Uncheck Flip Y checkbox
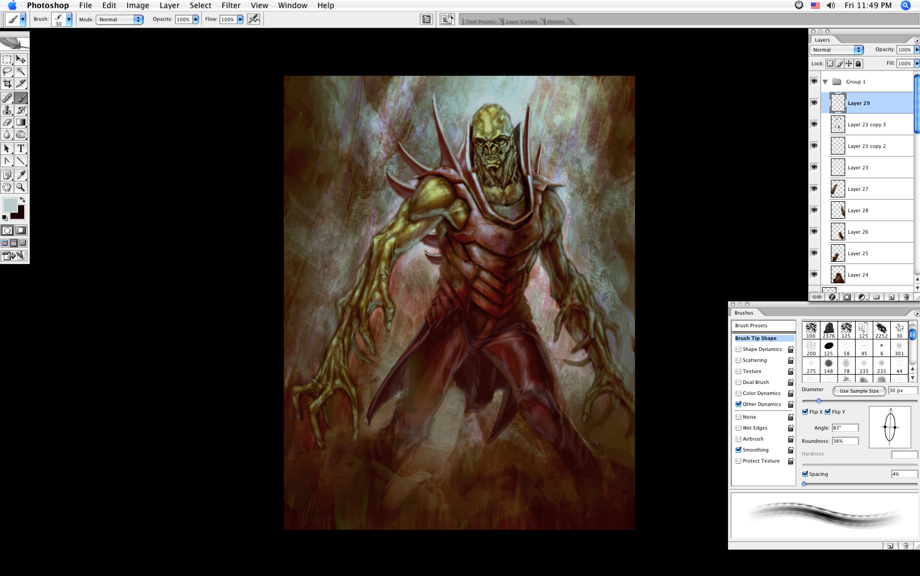The height and width of the screenshot is (576, 920). [x=828, y=412]
